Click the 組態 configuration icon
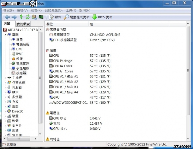 [9, 130]
